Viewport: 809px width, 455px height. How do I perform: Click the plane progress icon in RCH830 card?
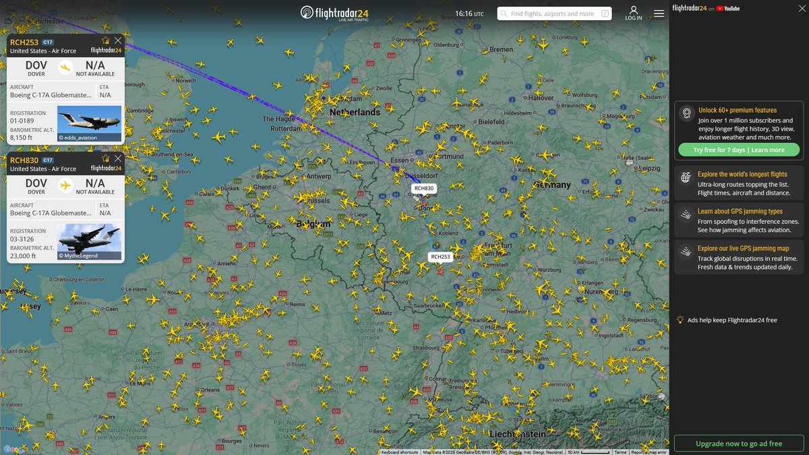[65, 185]
